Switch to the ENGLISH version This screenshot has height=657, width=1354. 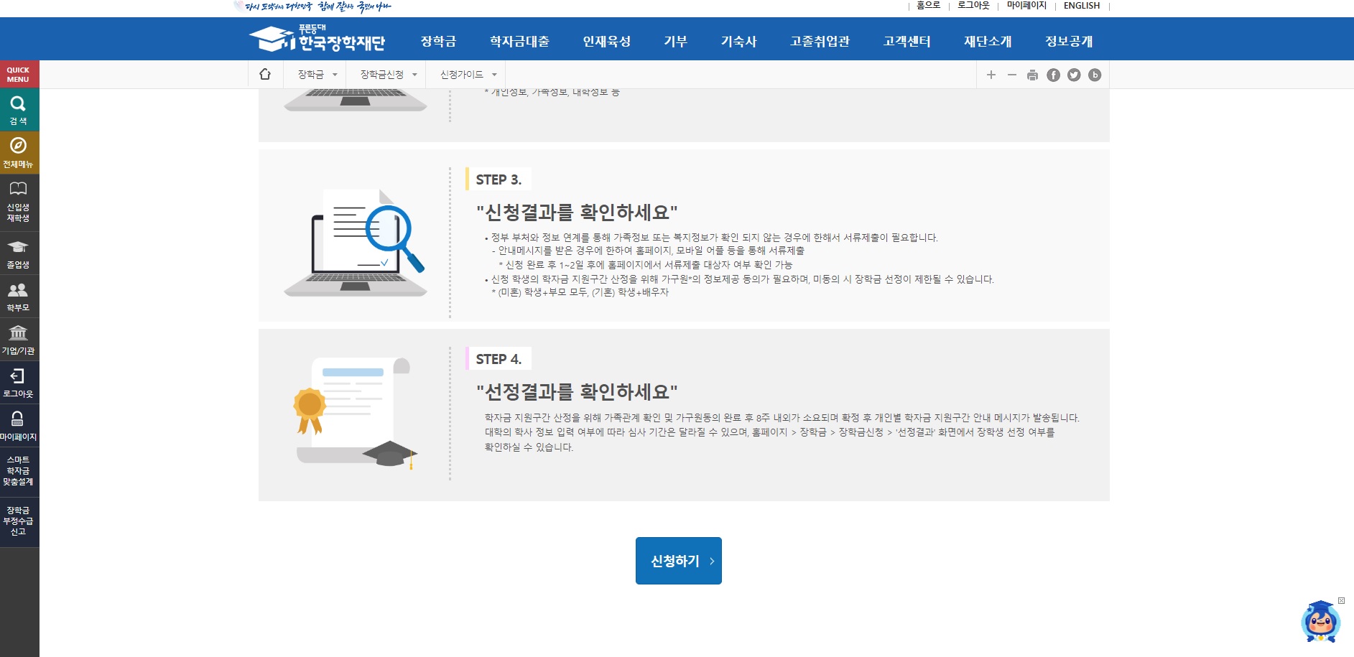(1081, 6)
